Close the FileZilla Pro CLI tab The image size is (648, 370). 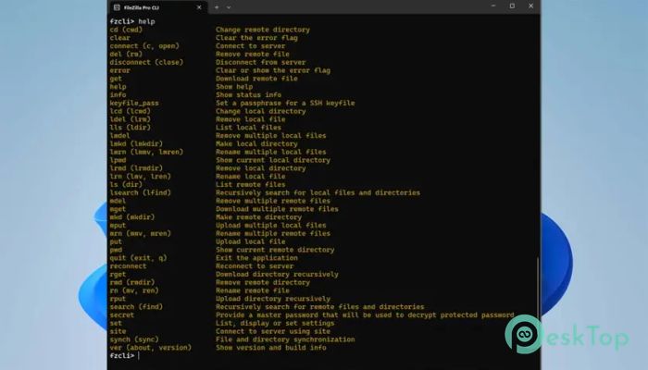pos(199,7)
